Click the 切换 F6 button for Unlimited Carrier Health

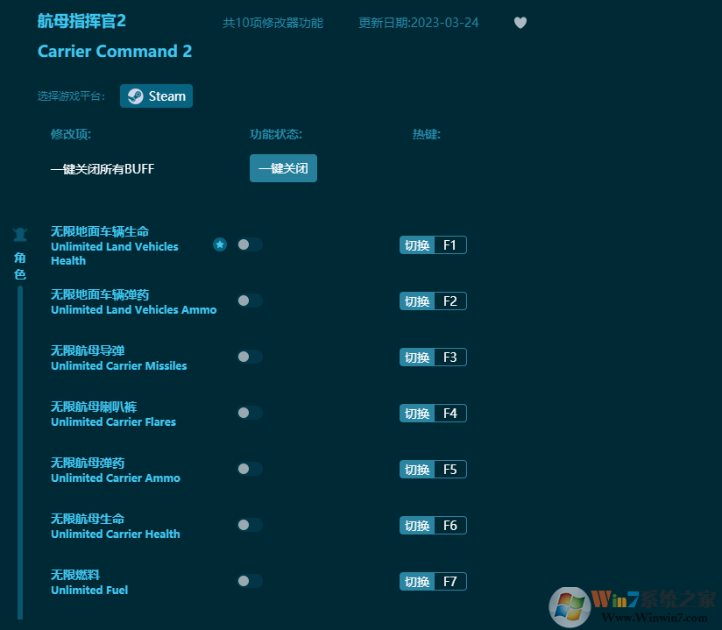coord(433,525)
